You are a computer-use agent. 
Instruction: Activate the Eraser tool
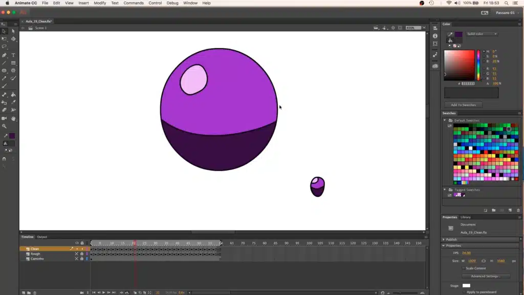4,110
